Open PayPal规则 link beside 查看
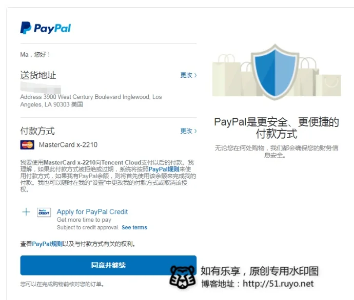Screen dimensions: 354x300 pos(47,244)
